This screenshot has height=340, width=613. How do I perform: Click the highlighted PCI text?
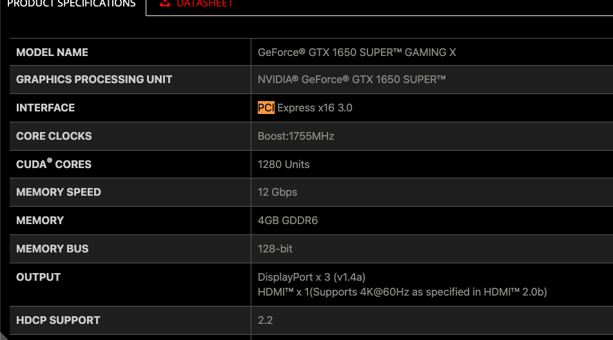click(x=266, y=108)
